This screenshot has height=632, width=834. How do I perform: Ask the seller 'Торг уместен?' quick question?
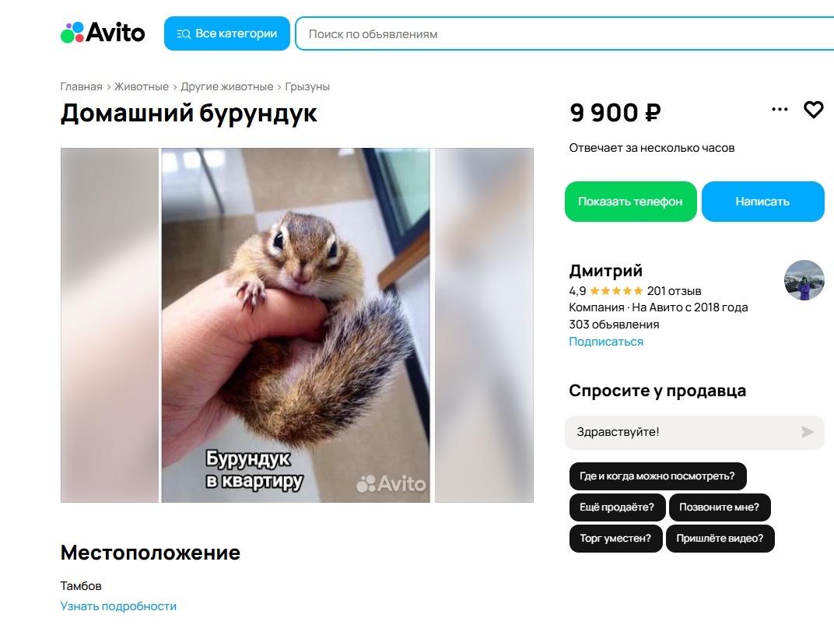pos(615,539)
